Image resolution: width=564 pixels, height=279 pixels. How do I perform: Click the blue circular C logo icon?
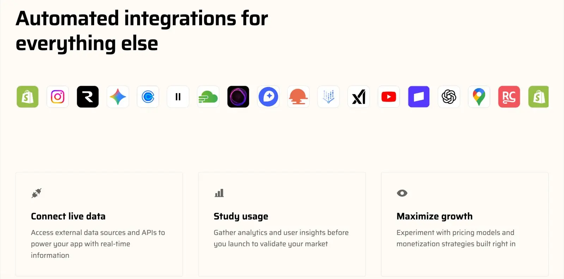point(148,97)
